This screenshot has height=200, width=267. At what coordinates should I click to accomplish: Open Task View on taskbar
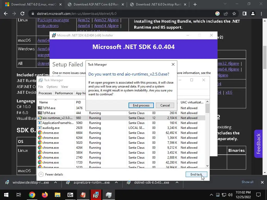point(19,195)
